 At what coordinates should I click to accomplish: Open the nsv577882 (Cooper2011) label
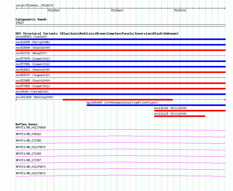(x=33, y=86)
